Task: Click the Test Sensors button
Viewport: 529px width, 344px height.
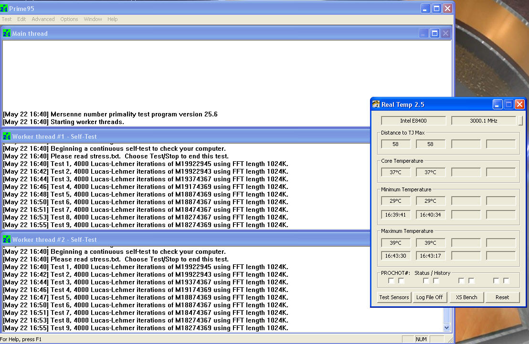Action: [x=394, y=297]
